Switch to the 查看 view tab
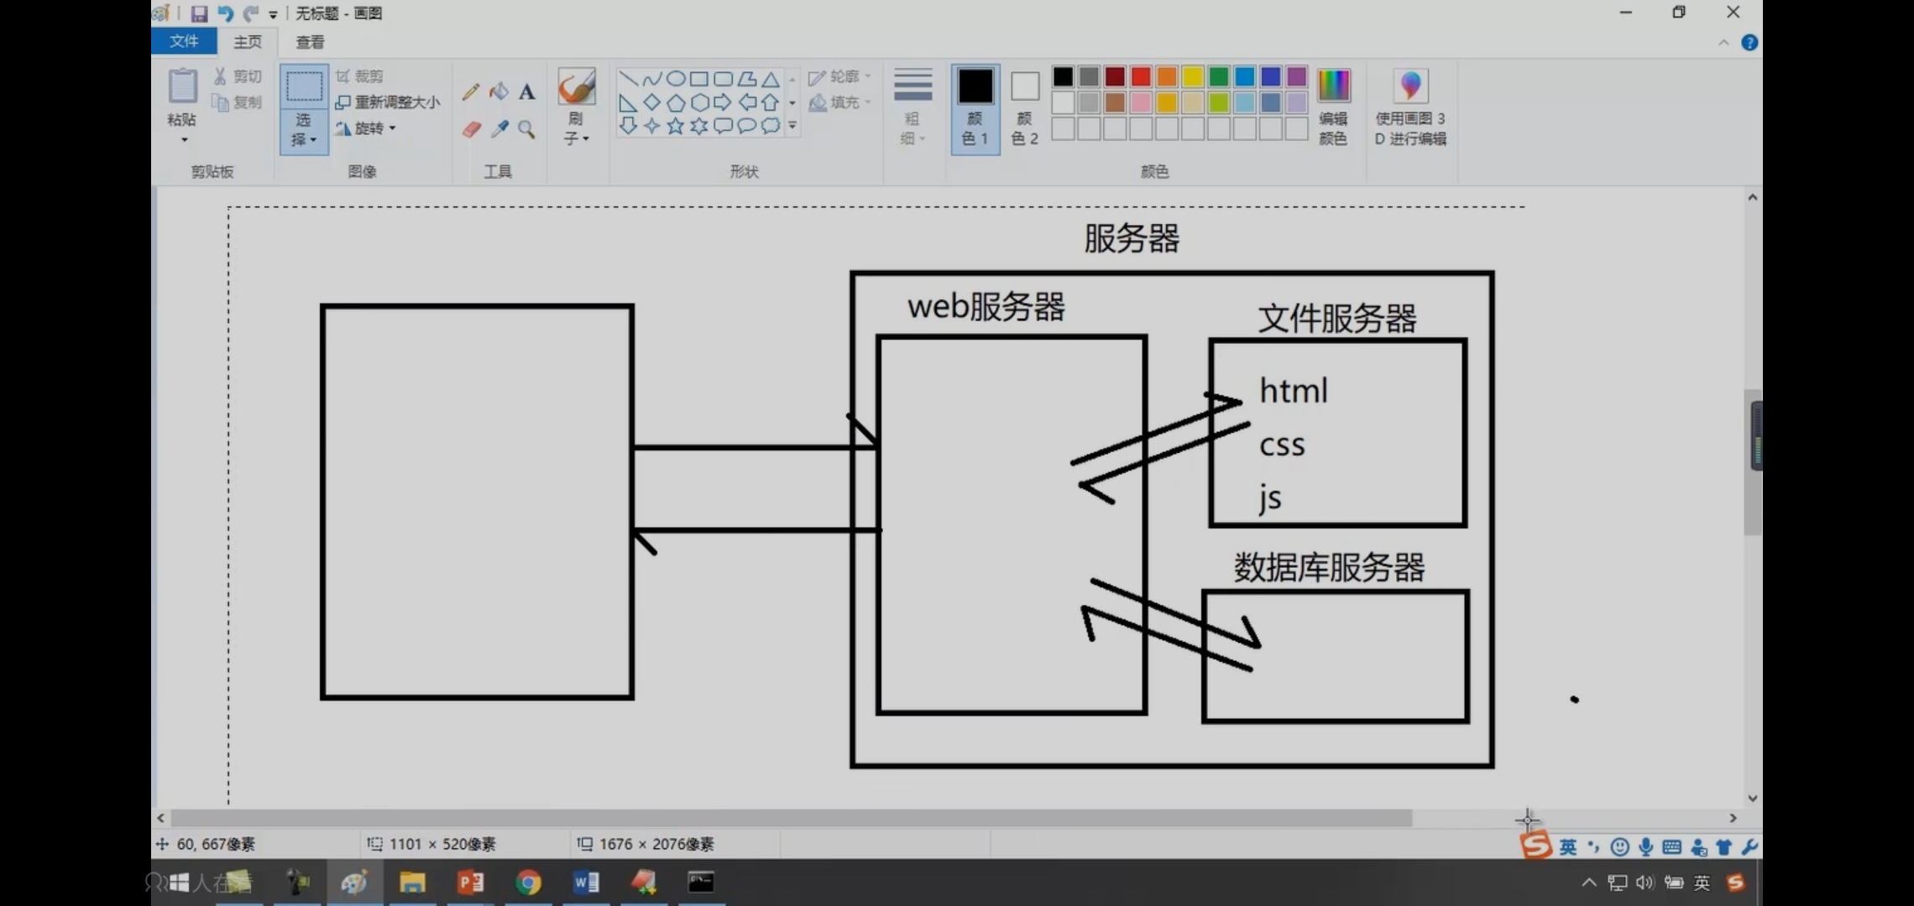This screenshot has height=906, width=1914. click(310, 42)
